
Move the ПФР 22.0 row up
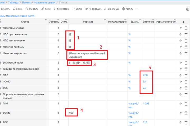tap(181, 76)
